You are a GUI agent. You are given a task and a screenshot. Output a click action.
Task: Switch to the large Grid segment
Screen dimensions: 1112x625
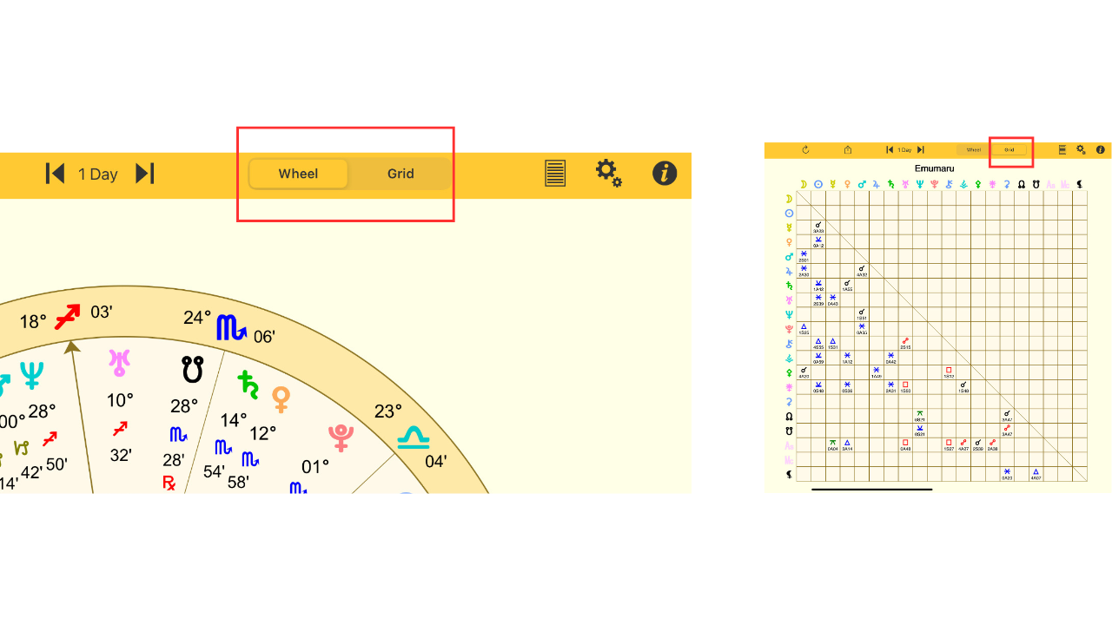click(400, 174)
